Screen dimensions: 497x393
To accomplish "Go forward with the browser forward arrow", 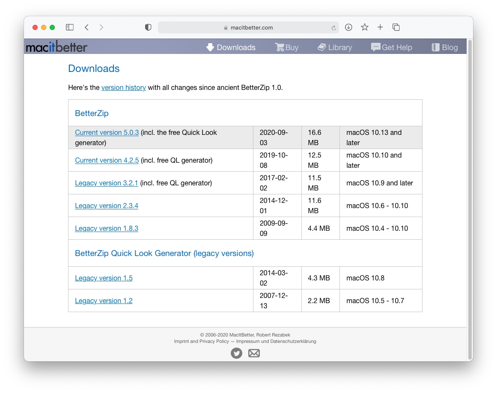I will tap(101, 27).
